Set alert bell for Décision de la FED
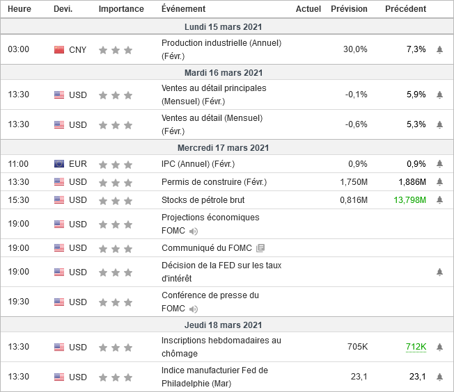Viewport: 454px width, 392px height. coord(439,272)
